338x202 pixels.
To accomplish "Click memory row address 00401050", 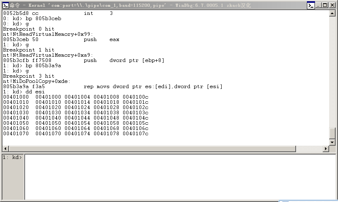I will [x=16, y=123].
